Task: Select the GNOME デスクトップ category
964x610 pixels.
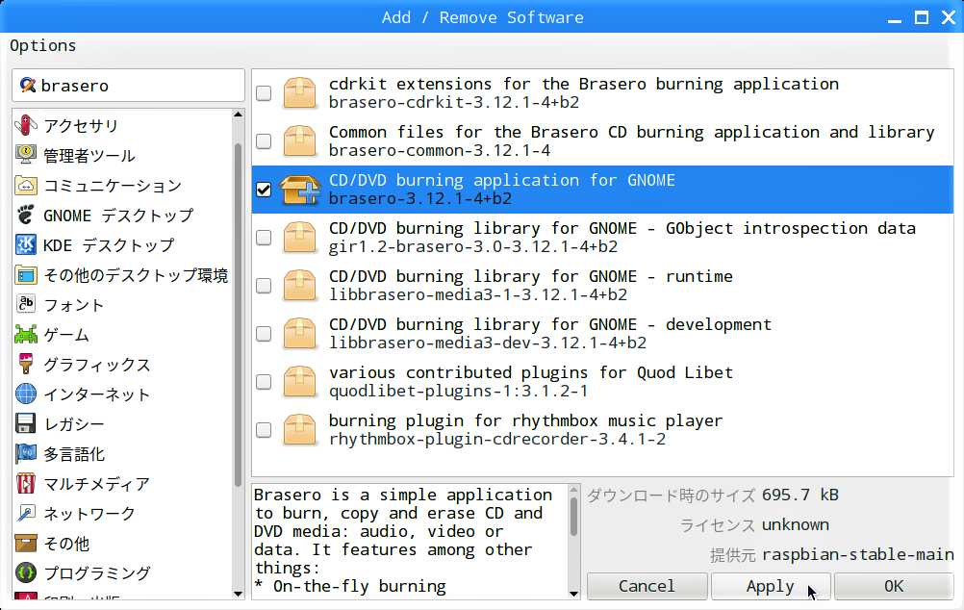Action: click(122, 216)
